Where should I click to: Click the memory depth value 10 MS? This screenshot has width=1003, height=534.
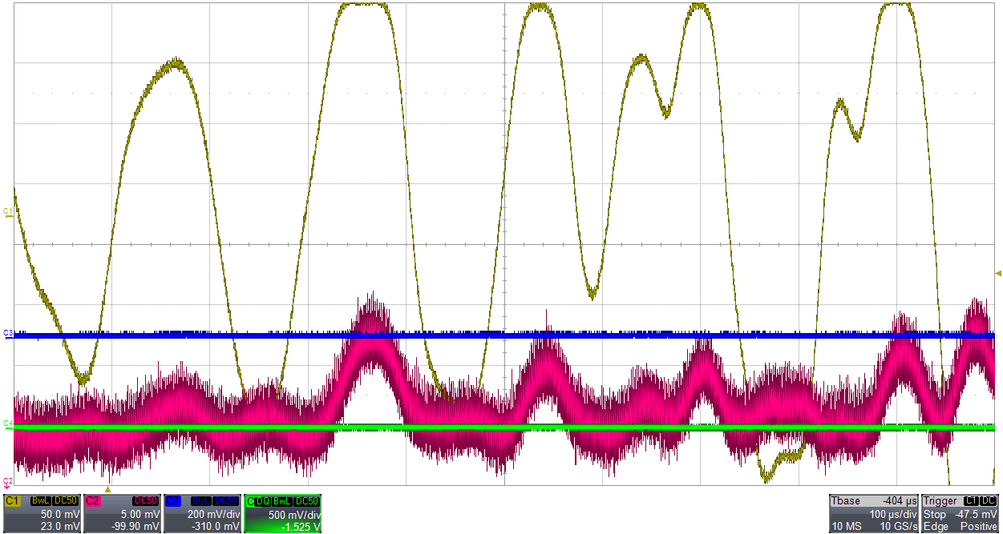click(x=847, y=526)
